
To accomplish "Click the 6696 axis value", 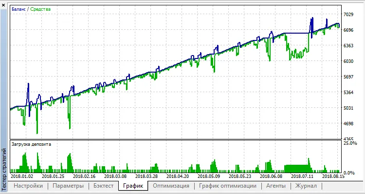I will (x=349, y=30).
